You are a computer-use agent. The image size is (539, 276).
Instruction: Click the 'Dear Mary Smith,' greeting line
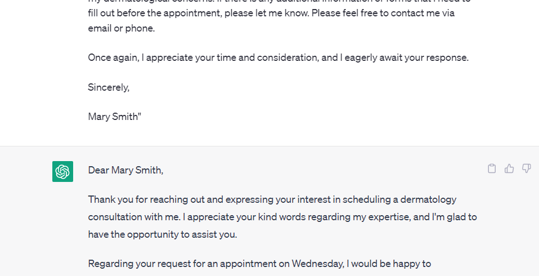(x=125, y=170)
